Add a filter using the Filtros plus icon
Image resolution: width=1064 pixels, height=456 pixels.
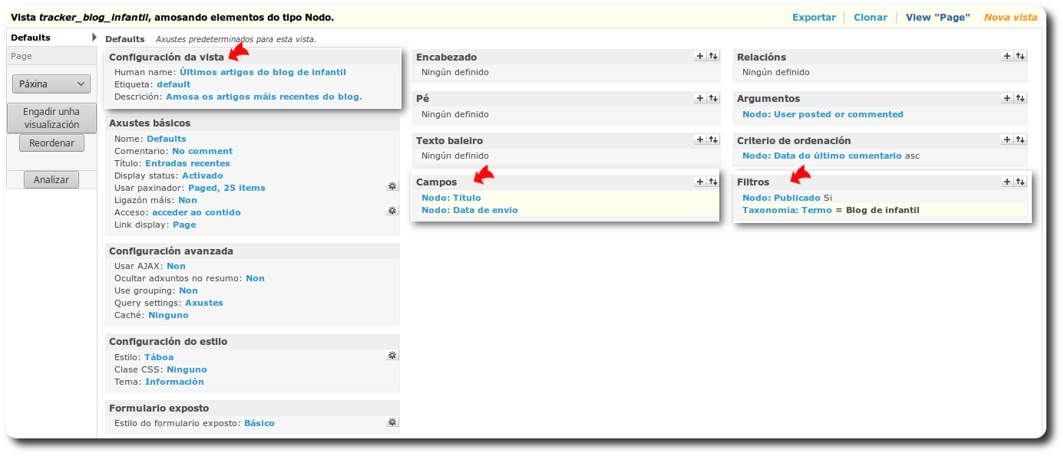tap(1007, 182)
